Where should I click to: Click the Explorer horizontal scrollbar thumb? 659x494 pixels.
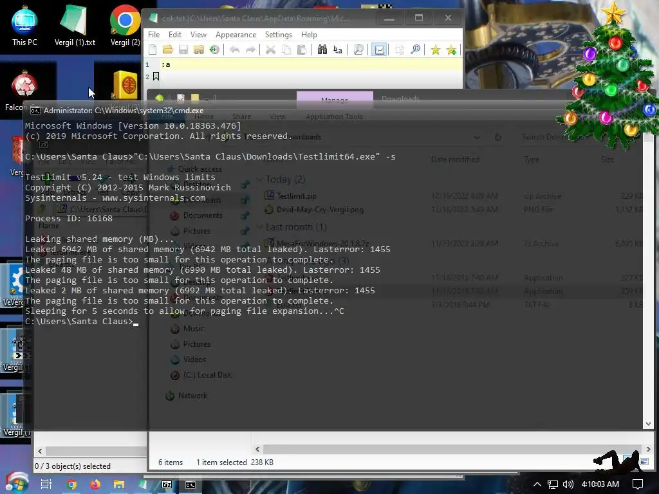pyautogui.click(x=452, y=449)
